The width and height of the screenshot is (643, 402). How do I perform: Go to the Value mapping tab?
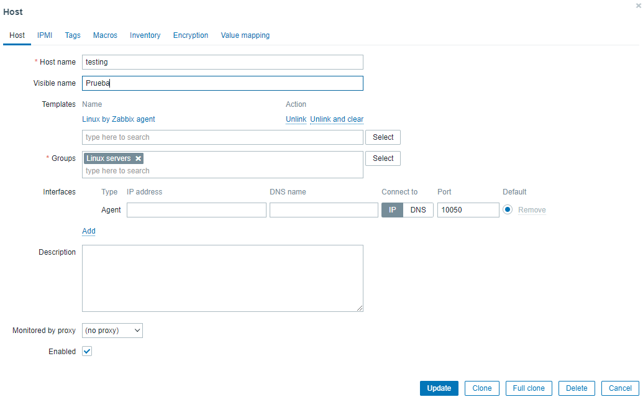(245, 35)
